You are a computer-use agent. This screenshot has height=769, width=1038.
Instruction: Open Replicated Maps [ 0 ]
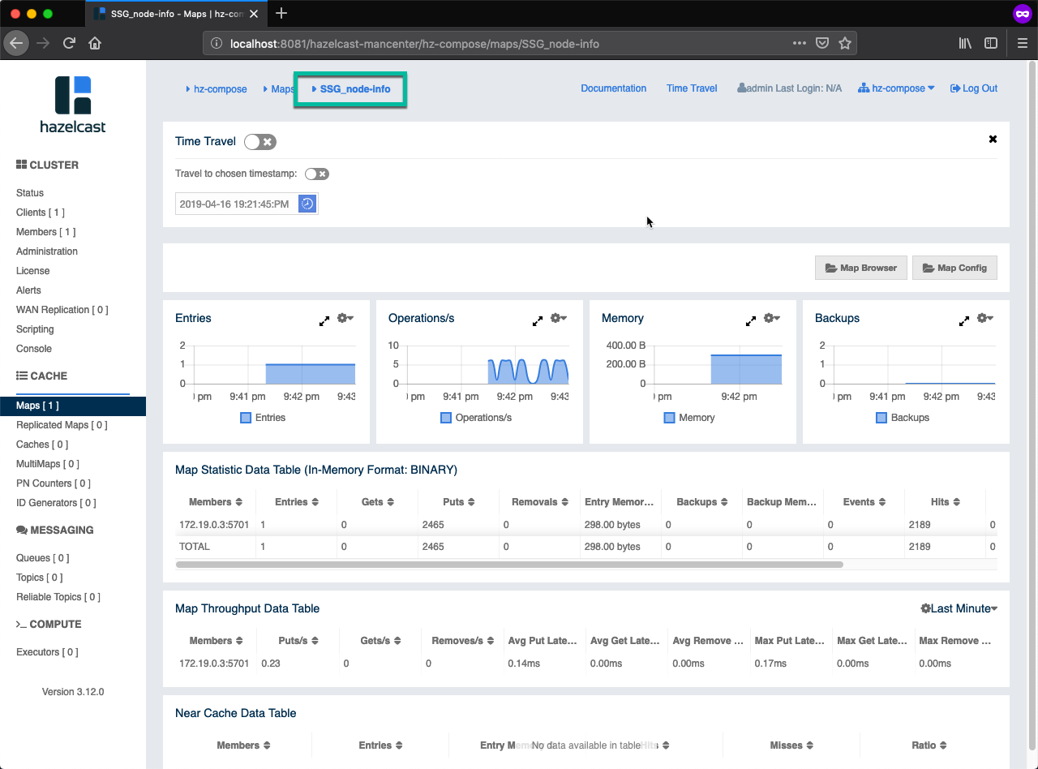pos(62,425)
